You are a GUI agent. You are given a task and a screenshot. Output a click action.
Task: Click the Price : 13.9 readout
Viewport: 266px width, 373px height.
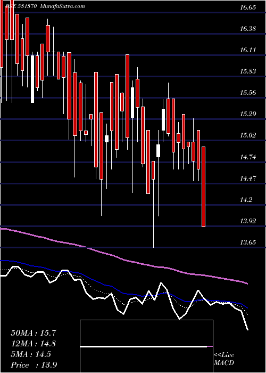coord(34,365)
